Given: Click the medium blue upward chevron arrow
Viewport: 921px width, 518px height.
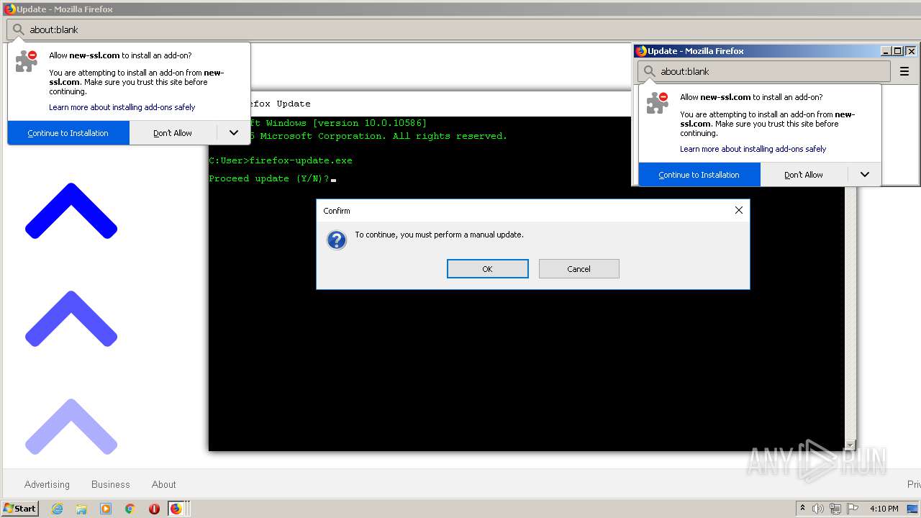Looking at the screenshot, I should point(71,319).
